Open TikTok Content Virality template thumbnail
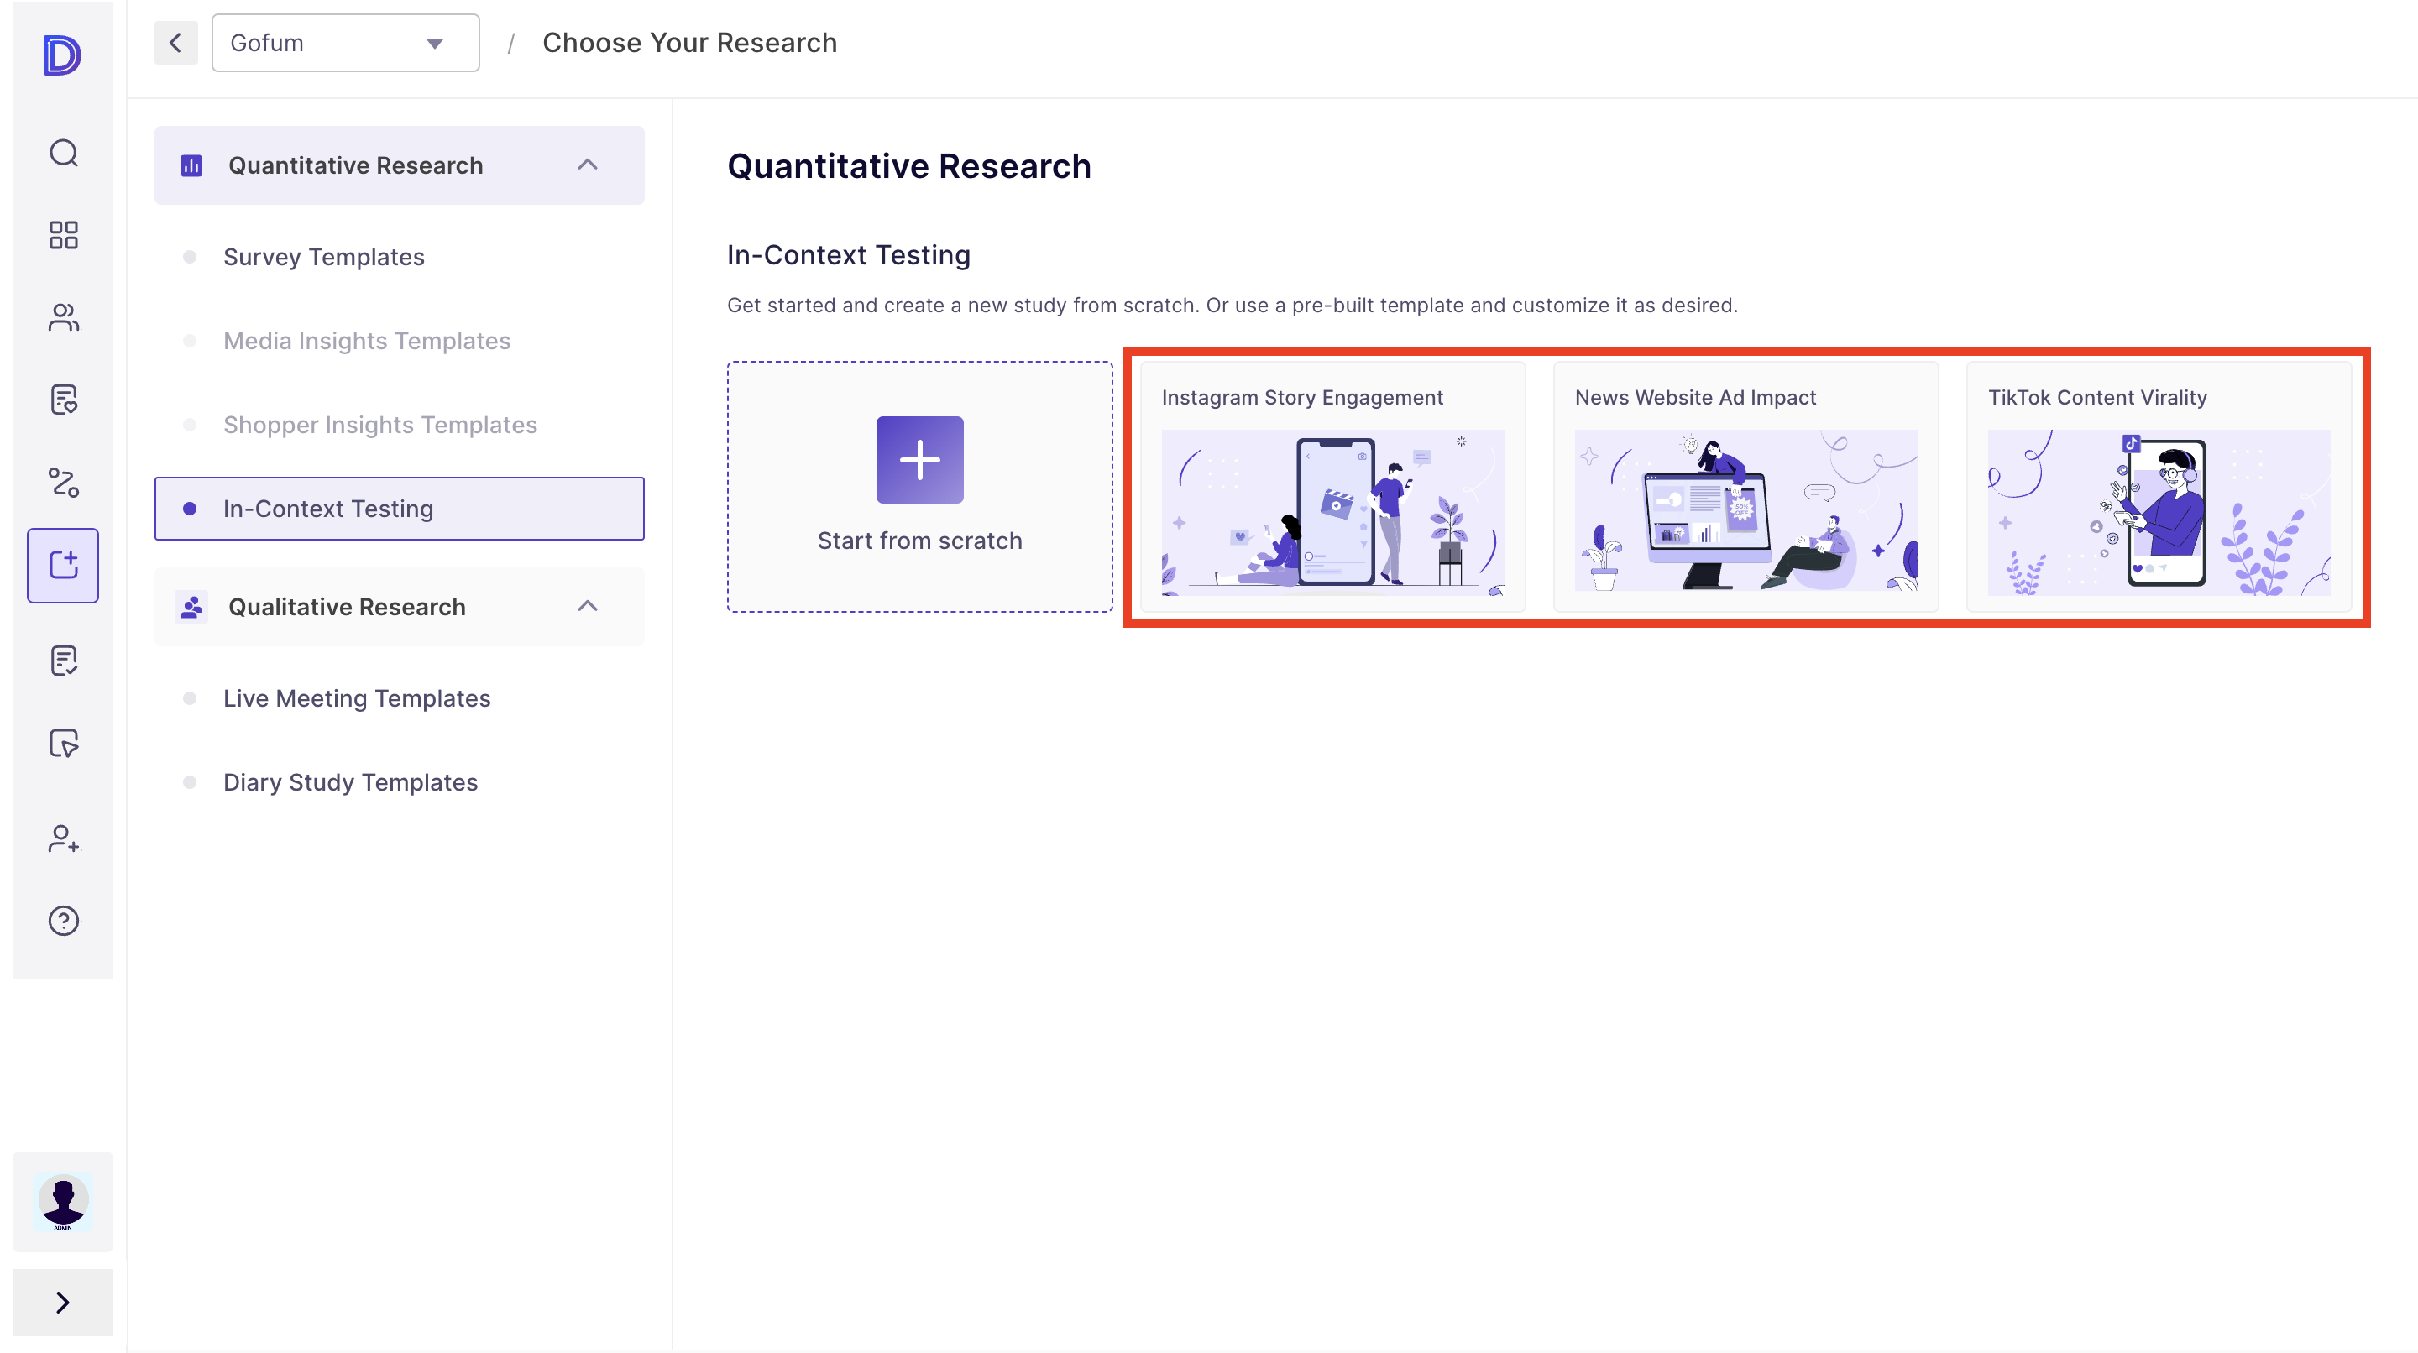Screen dimensions: 2418x1353 click(2158, 512)
